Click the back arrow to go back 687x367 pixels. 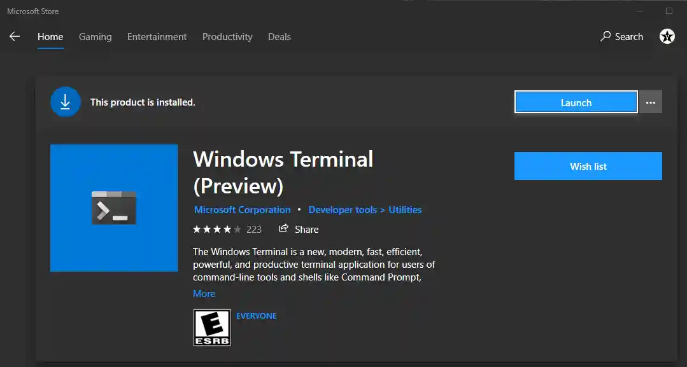click(x=14, y=36)
